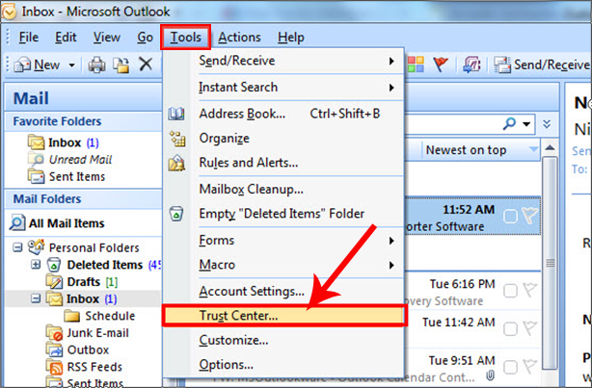592x388 pixels.
Task: Open the Edit menu
Action: (66, 38)
